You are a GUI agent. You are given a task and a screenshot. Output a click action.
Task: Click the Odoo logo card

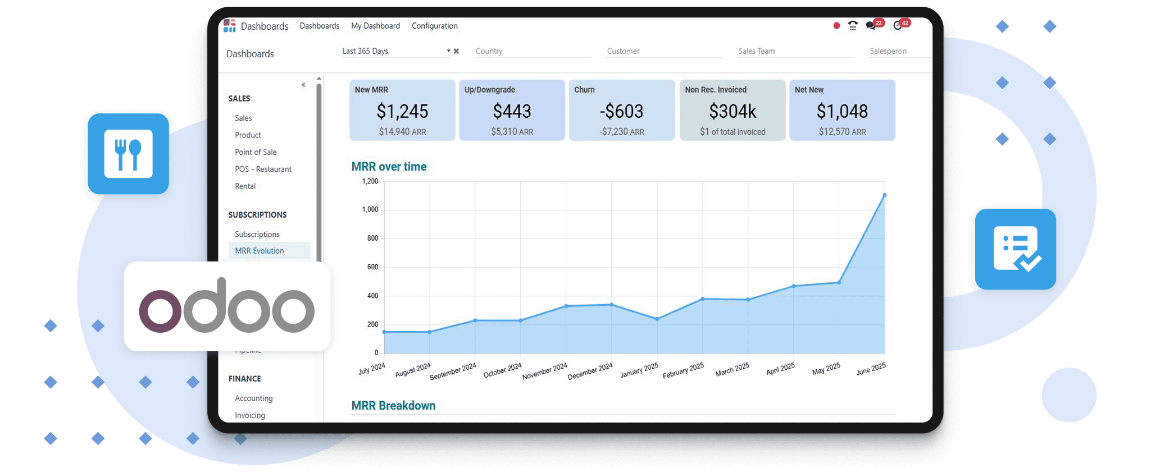(x=227, y=306)
